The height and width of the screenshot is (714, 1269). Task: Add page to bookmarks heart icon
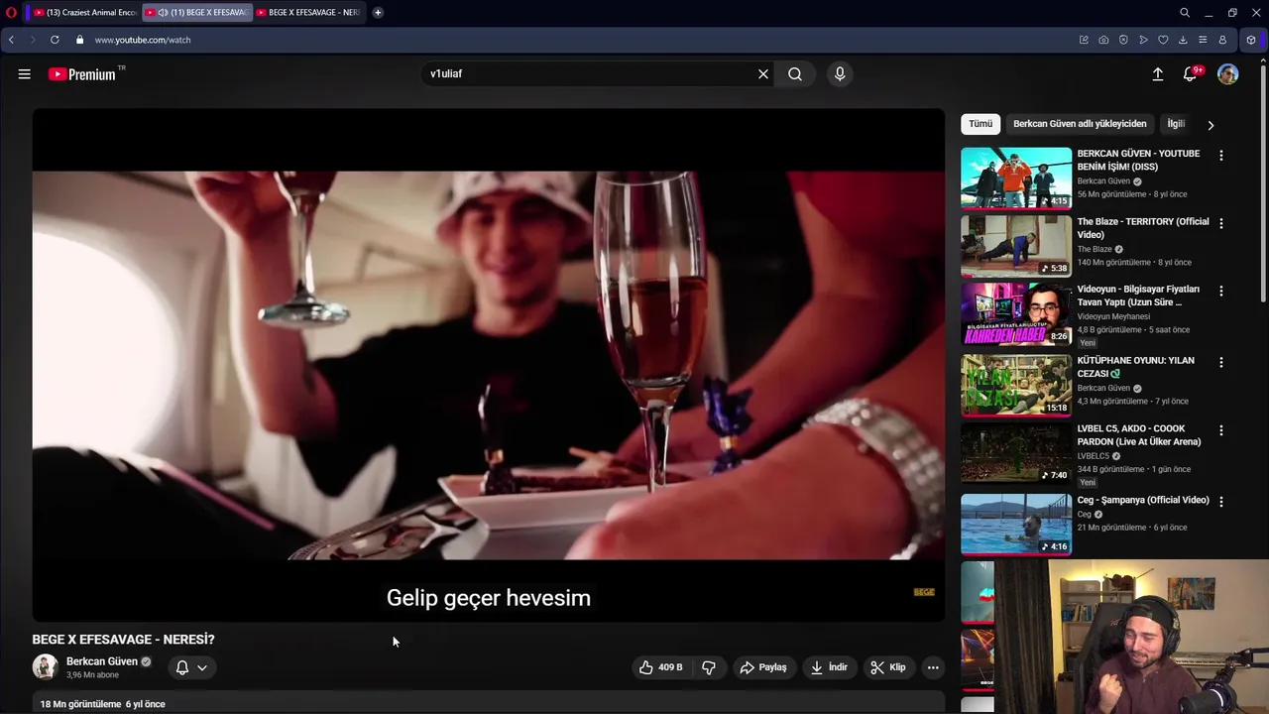(x=1163, y=40)
